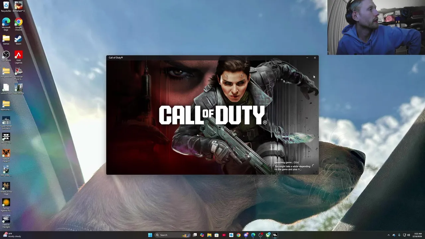Open the weather widget on taskbar
This screenshot has width=425, height=239.
[x=12, y=235]
